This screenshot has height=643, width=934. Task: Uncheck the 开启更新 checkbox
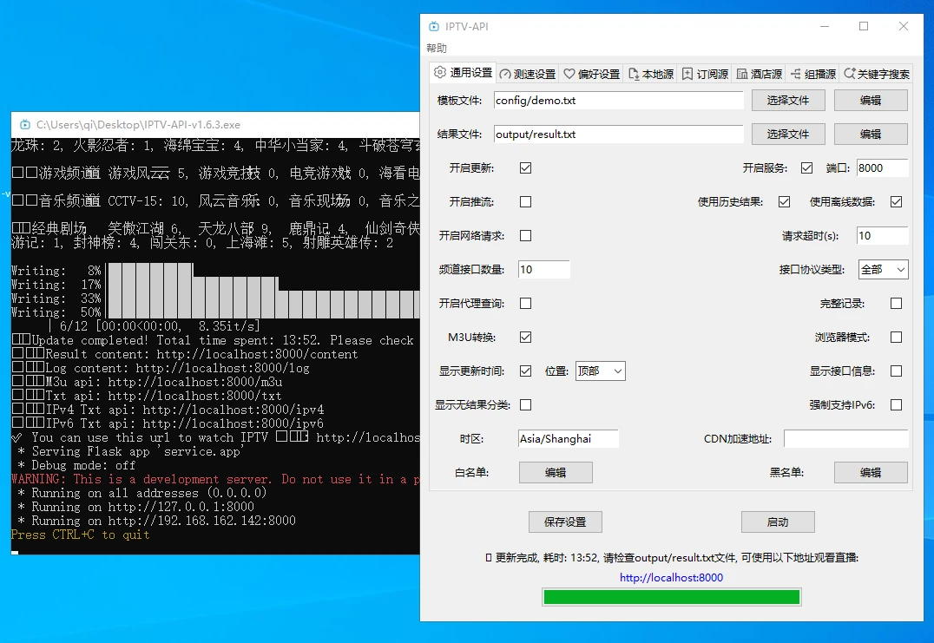tap(525, 168)
